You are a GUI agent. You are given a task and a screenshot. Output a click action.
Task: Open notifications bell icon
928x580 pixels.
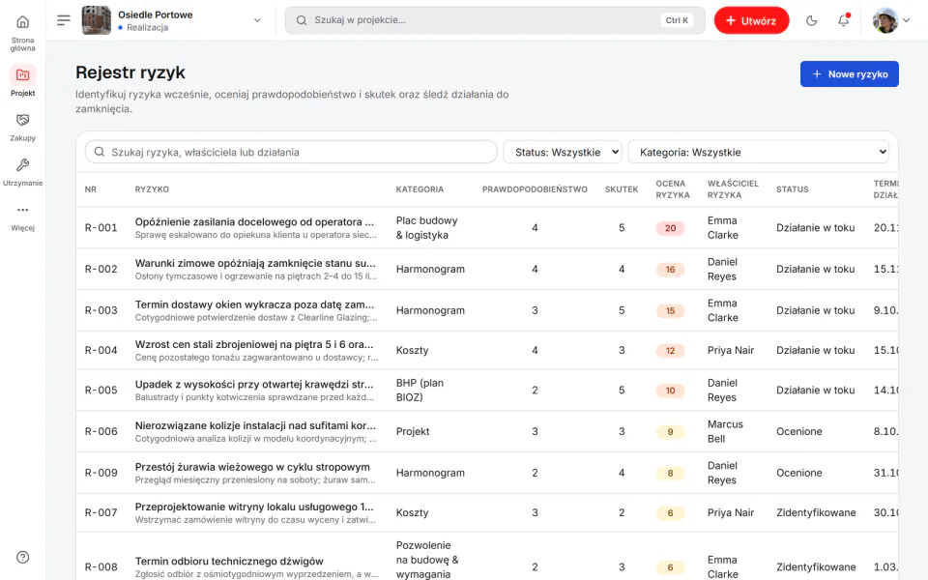(843, 20)
